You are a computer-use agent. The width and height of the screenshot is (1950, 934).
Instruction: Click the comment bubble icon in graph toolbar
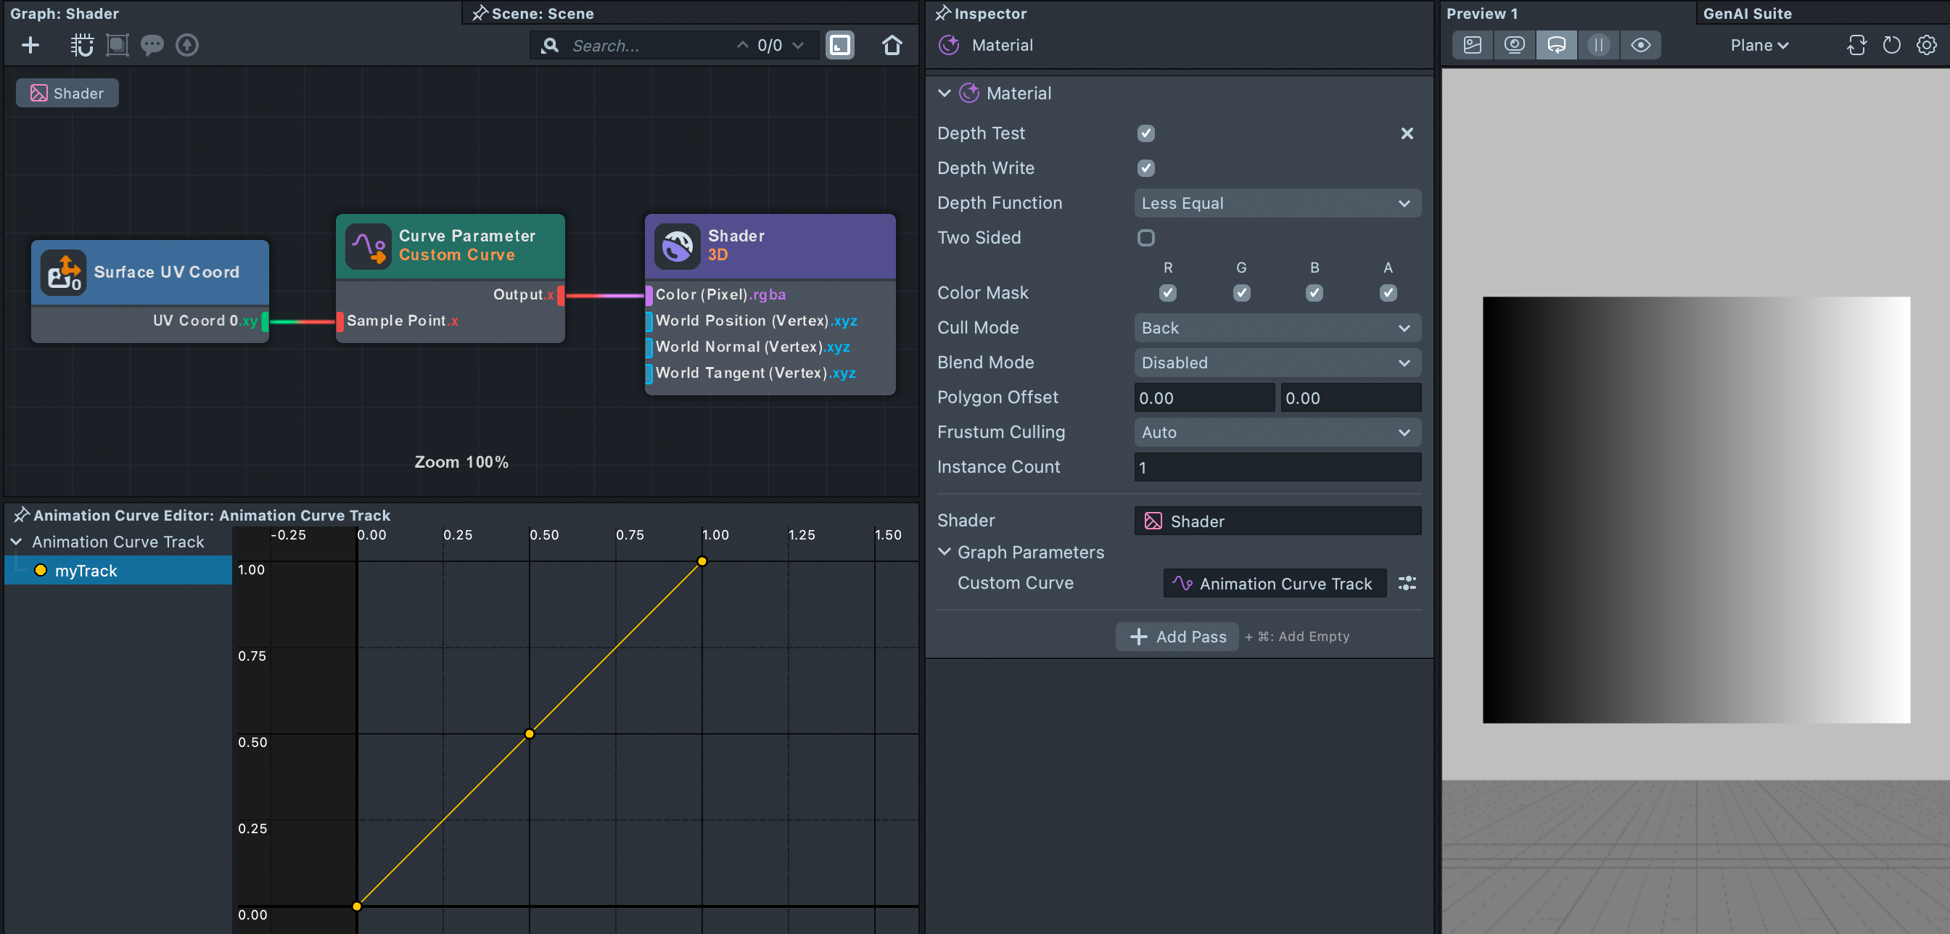click(x=152, y=46)
